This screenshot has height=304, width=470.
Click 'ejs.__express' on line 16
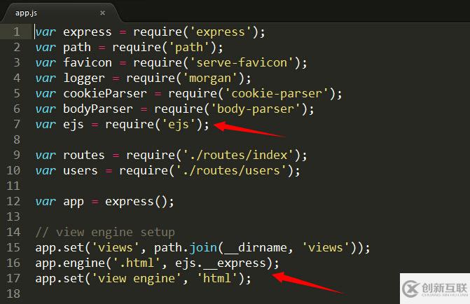pyautogui.click(x=221, y=263)
